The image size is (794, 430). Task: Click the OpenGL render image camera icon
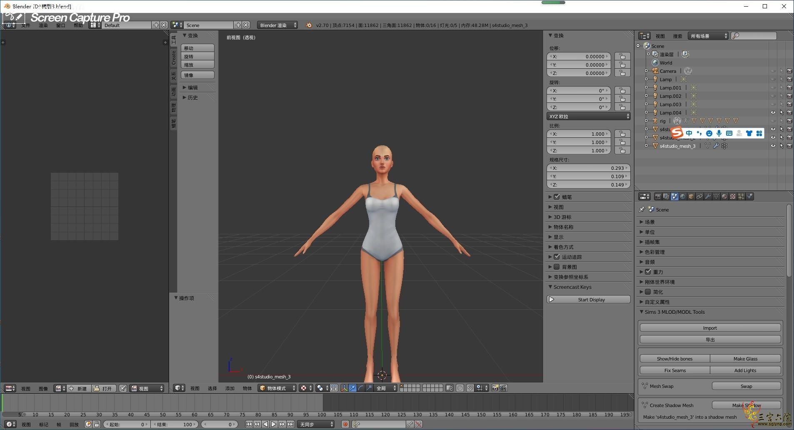click(x=495, y=388)
